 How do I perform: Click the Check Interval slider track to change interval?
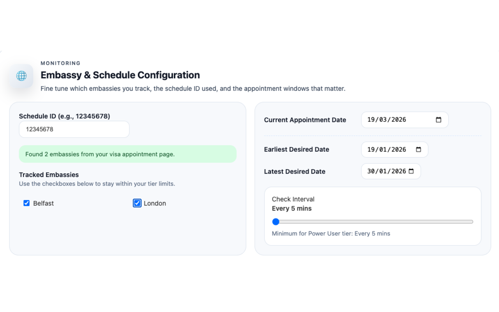[374, 222]
